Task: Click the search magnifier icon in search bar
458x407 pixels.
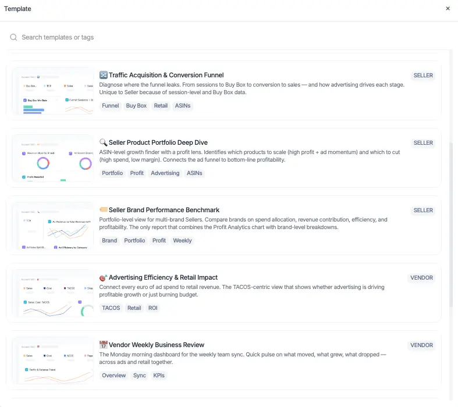Action: (13, 37)
